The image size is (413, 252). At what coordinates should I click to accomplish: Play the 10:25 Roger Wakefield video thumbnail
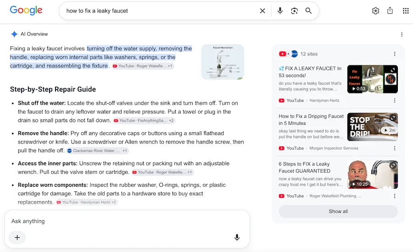[373, 174]
